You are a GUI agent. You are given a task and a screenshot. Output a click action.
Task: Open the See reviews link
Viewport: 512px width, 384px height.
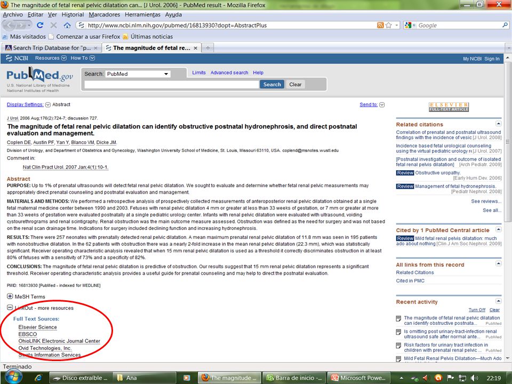(486, 201)
